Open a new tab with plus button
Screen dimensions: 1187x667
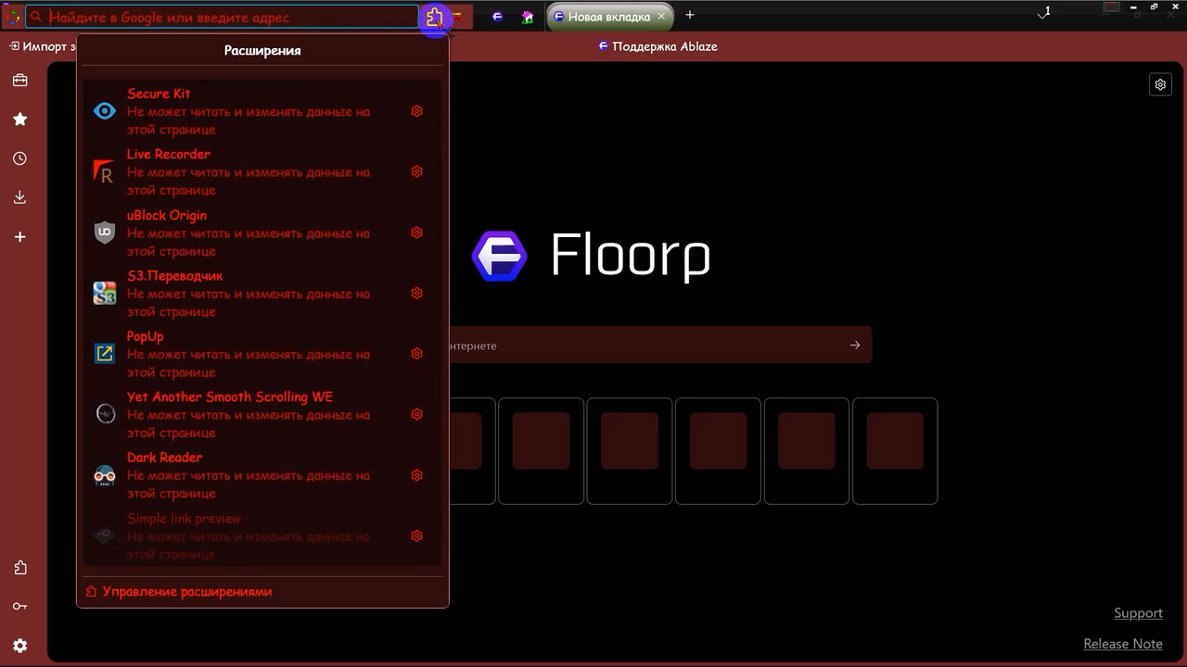[x=689, y=15]
